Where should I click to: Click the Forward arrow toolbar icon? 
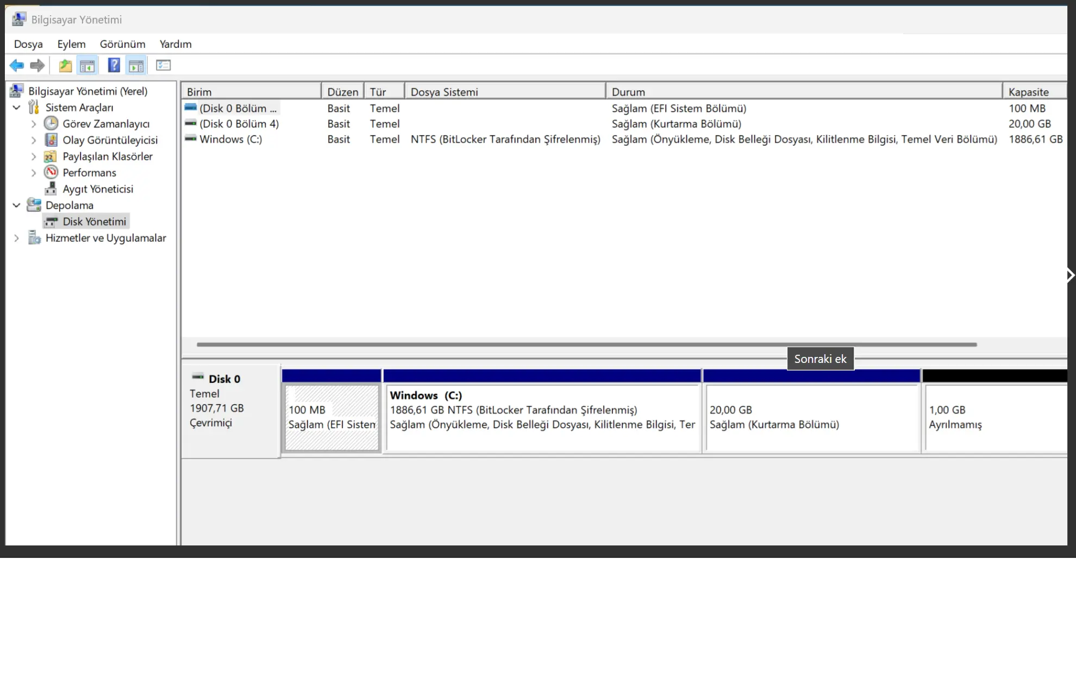coord(37,66)
